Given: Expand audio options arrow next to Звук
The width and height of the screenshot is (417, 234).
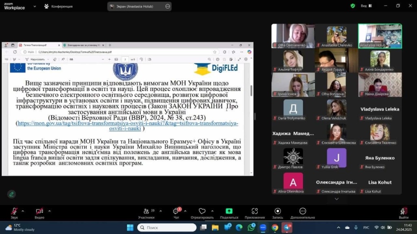Looking at the screenshot, I should pos(23,211).
